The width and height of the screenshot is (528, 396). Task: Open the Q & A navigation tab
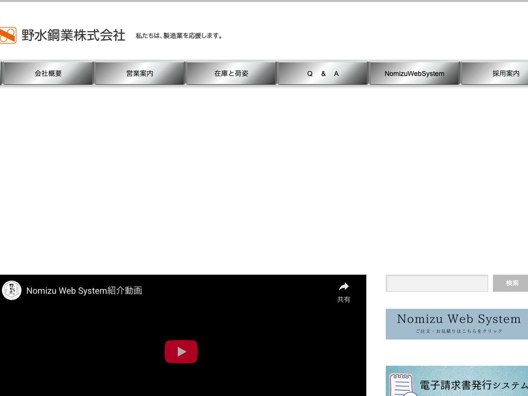pos(323,73)
